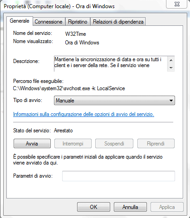Confirm the dialog with OK

point(93,207)
